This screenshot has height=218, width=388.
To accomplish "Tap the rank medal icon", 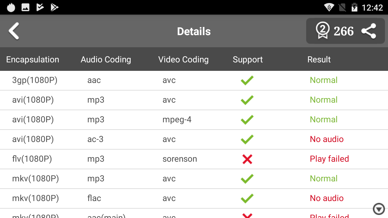I will 323,31.
